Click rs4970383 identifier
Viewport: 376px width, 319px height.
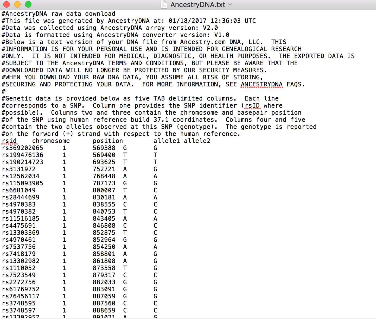(x=19, y=204)
